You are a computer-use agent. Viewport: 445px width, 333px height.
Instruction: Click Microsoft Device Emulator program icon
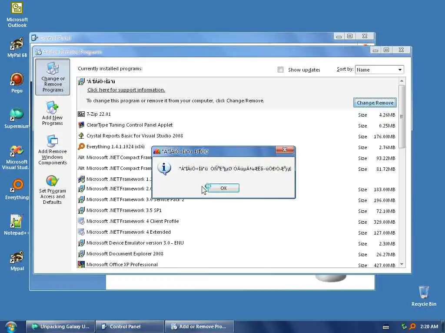coord(81,243)
